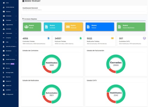The image size is (150, 107).
Task: Click the Zonas icon in sidebar
Action: (x=4, y=55)
